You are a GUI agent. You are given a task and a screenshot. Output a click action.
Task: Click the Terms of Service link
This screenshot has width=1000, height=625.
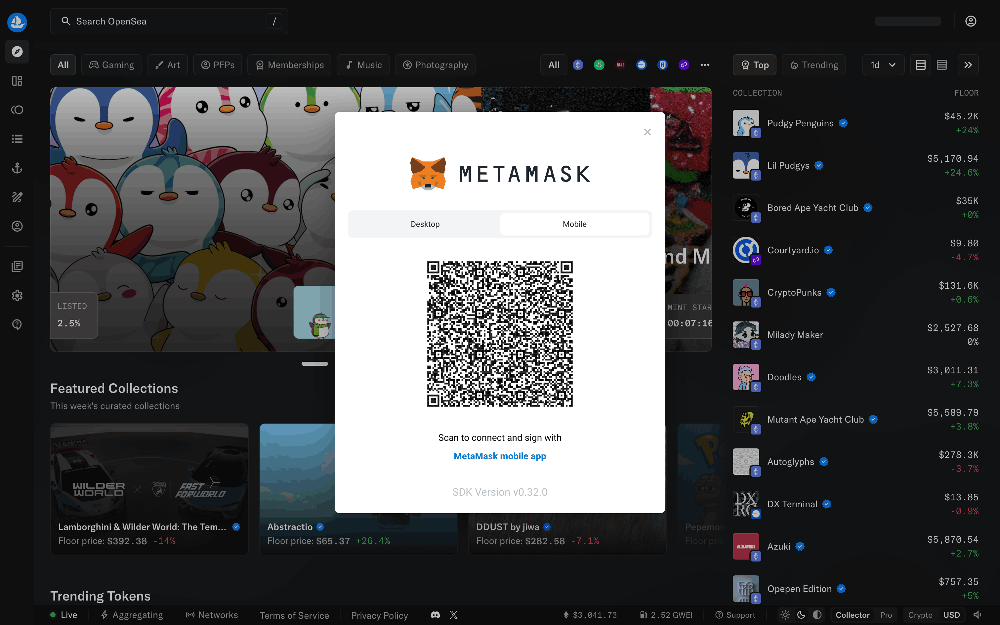(x=294, y=615)
